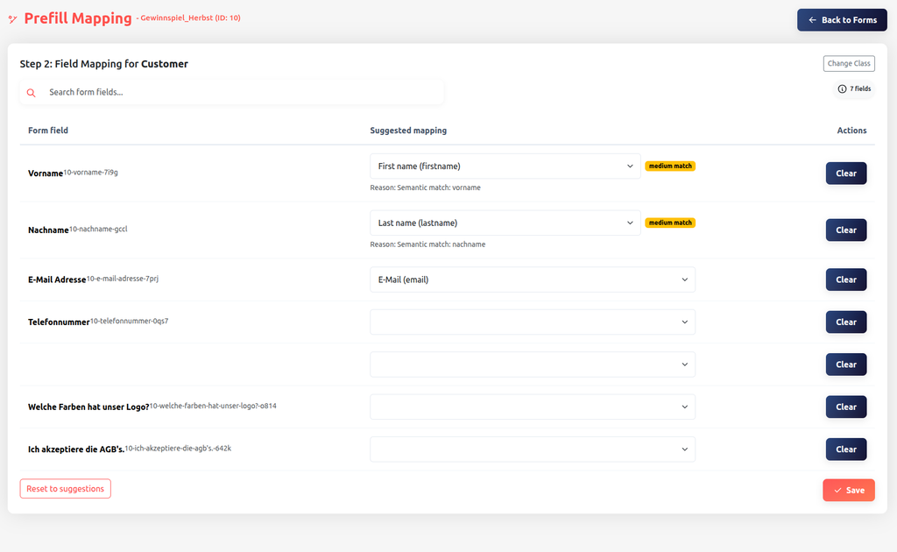Open the Ich akzeptiere die AGB's dropdown

coord(533,449)
